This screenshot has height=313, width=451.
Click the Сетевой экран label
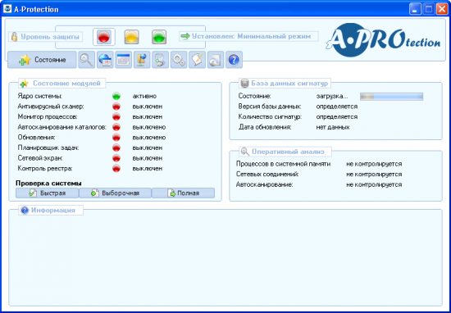40,158
